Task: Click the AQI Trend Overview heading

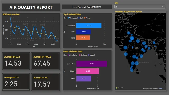Action: [11, 15]
